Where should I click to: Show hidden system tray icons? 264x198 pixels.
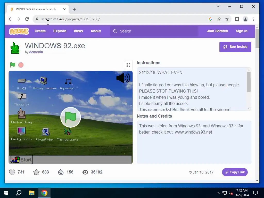click(x=218, y=193)
